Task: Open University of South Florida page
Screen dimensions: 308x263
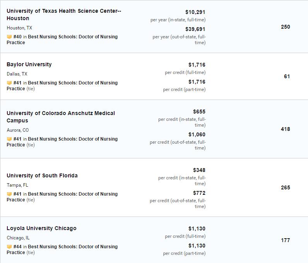Action: [x=42, y=175]
